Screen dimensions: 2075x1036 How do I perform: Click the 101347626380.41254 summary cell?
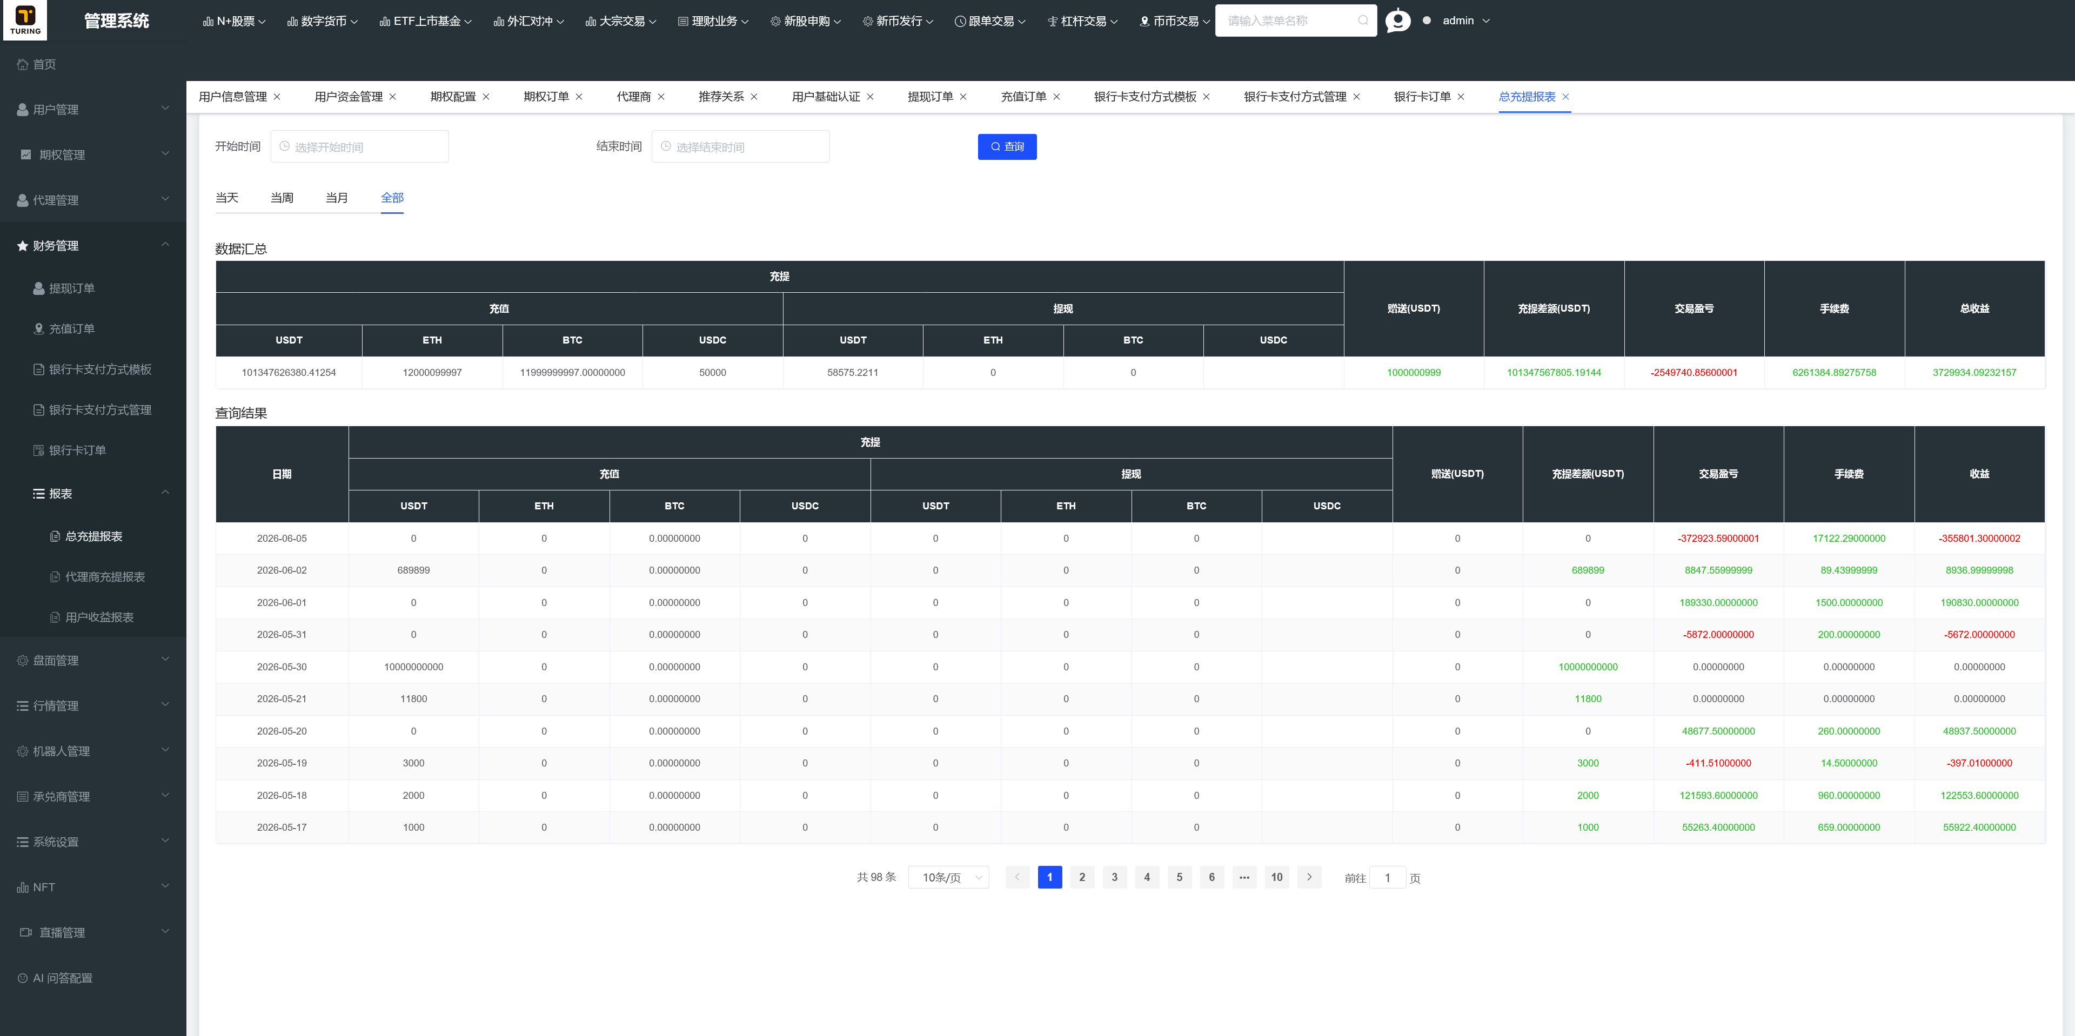289,373
